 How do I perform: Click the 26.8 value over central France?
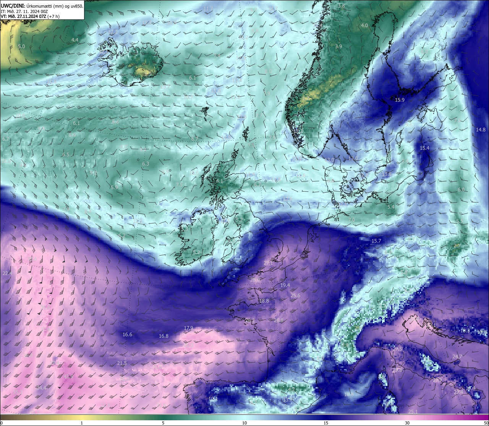(279, 321)
